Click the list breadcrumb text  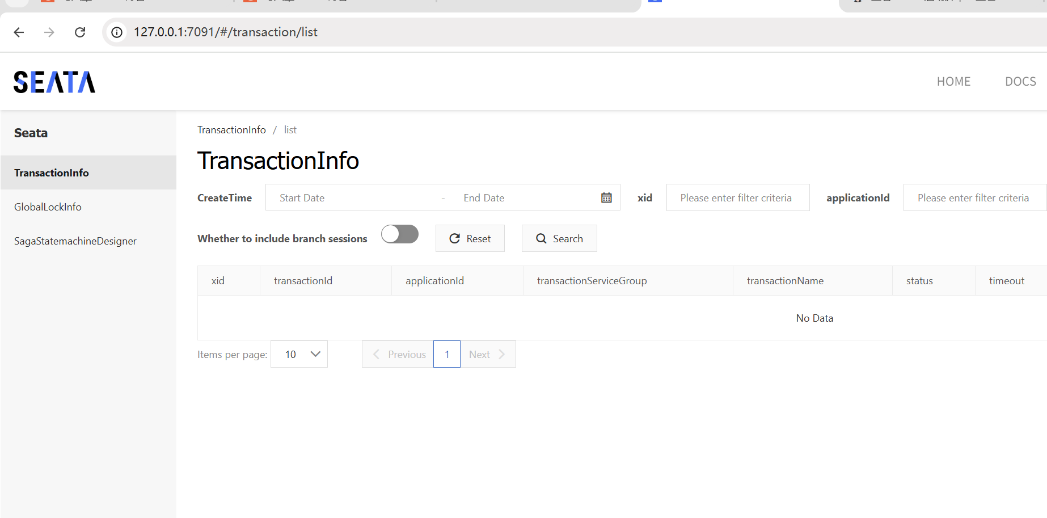tap(290, 130)
